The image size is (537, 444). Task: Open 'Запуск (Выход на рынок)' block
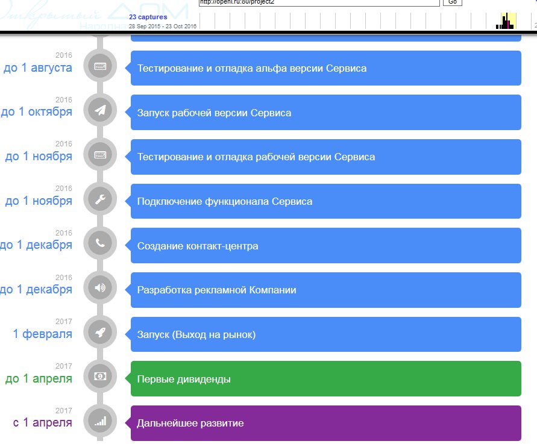coord(325,334)
